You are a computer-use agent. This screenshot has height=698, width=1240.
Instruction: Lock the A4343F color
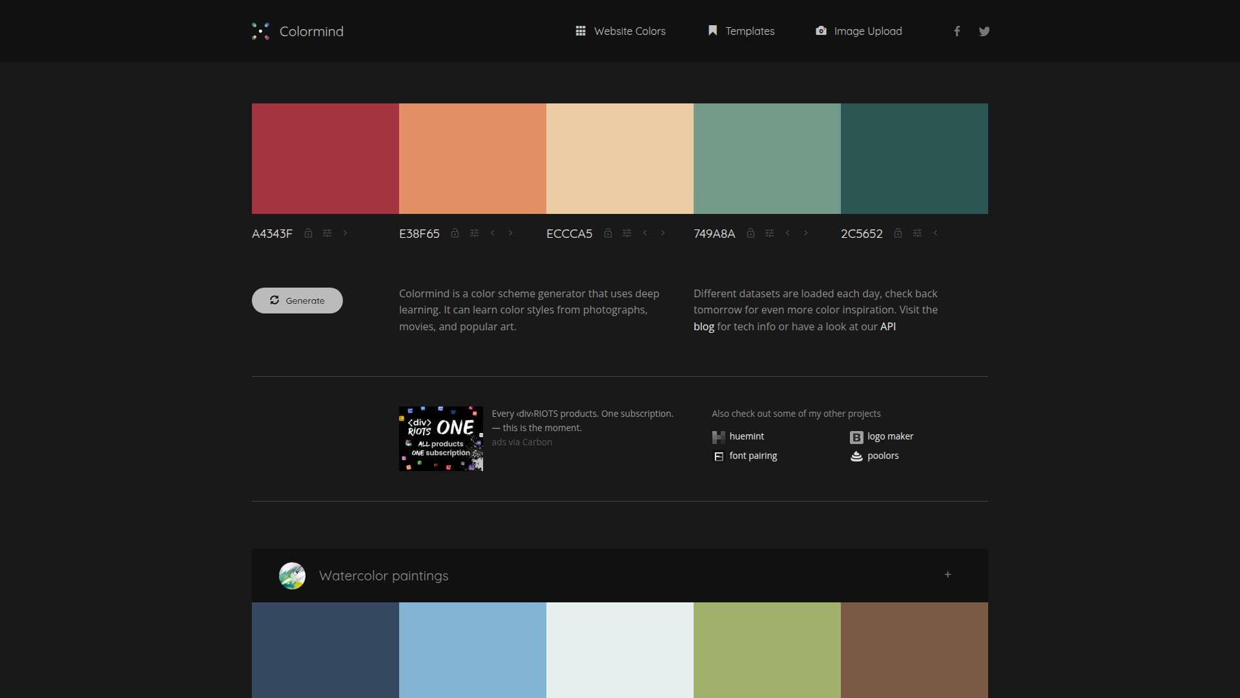[x=309, y=233]
